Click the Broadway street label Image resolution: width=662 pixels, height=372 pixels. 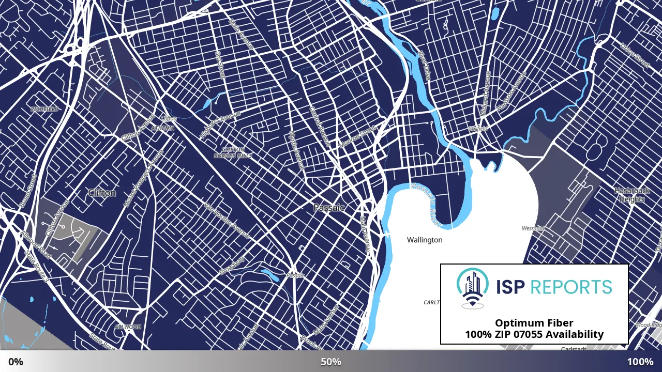[232, 266]
